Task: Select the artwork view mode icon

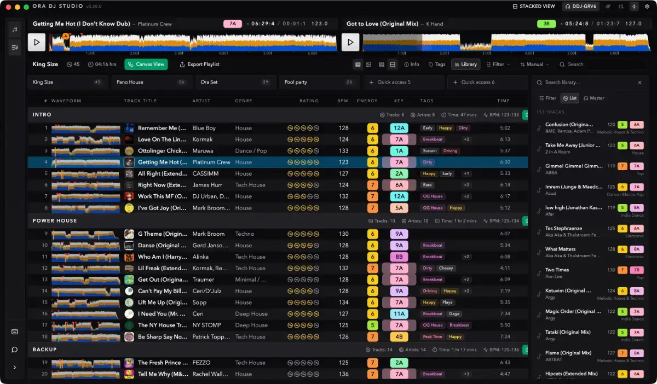Action: (x=369, y=64)
